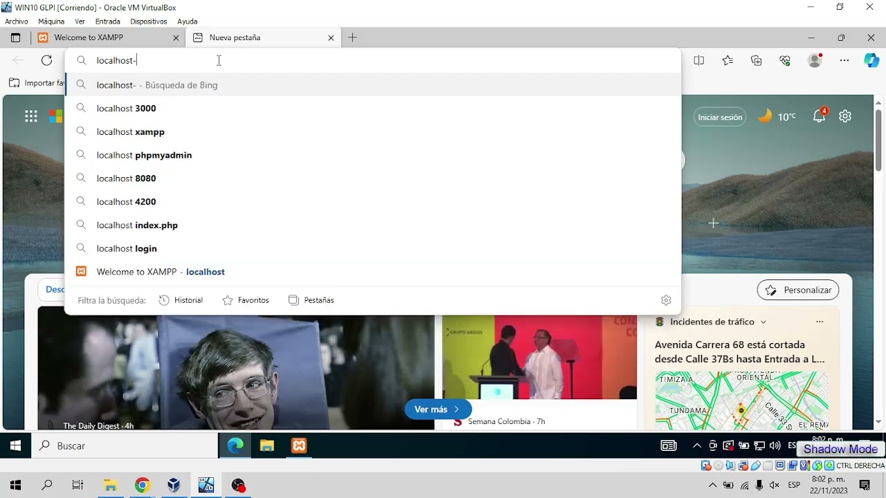Open volume control in guest tray
This screenshot has height=498, width=886.
click(775, 446)
